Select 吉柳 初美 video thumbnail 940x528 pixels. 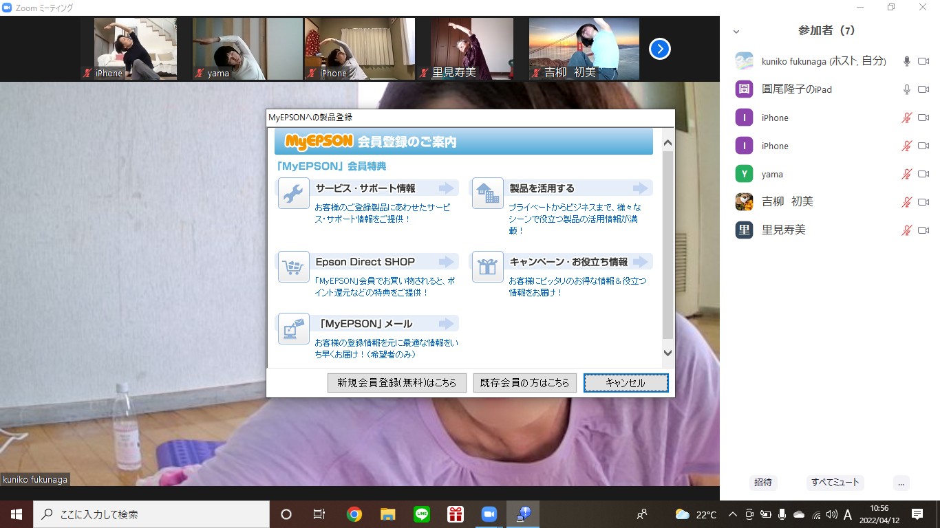coord(584,49)
